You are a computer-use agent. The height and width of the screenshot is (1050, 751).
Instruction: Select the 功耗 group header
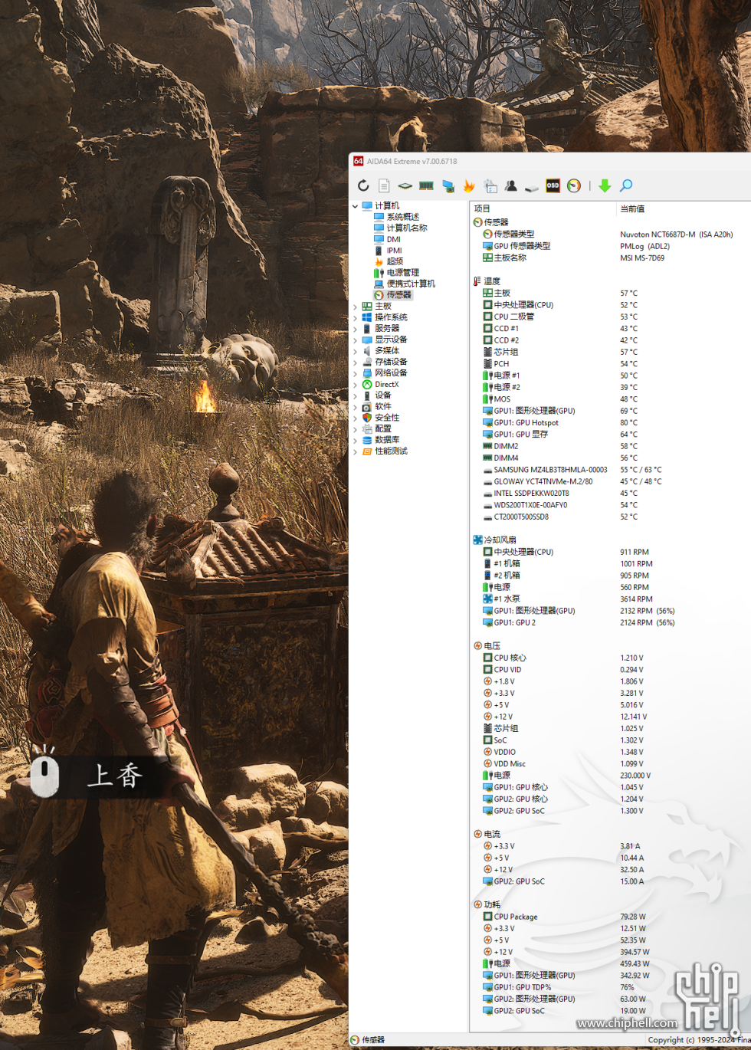(610, 904)
